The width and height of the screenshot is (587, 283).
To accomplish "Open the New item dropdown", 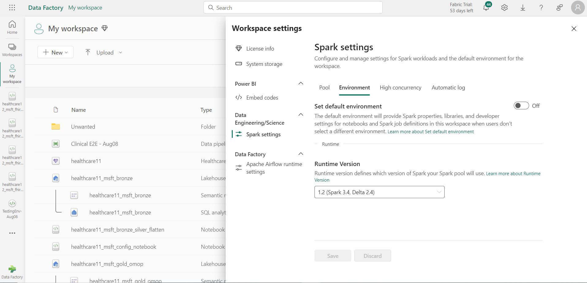I will point(55,52).
